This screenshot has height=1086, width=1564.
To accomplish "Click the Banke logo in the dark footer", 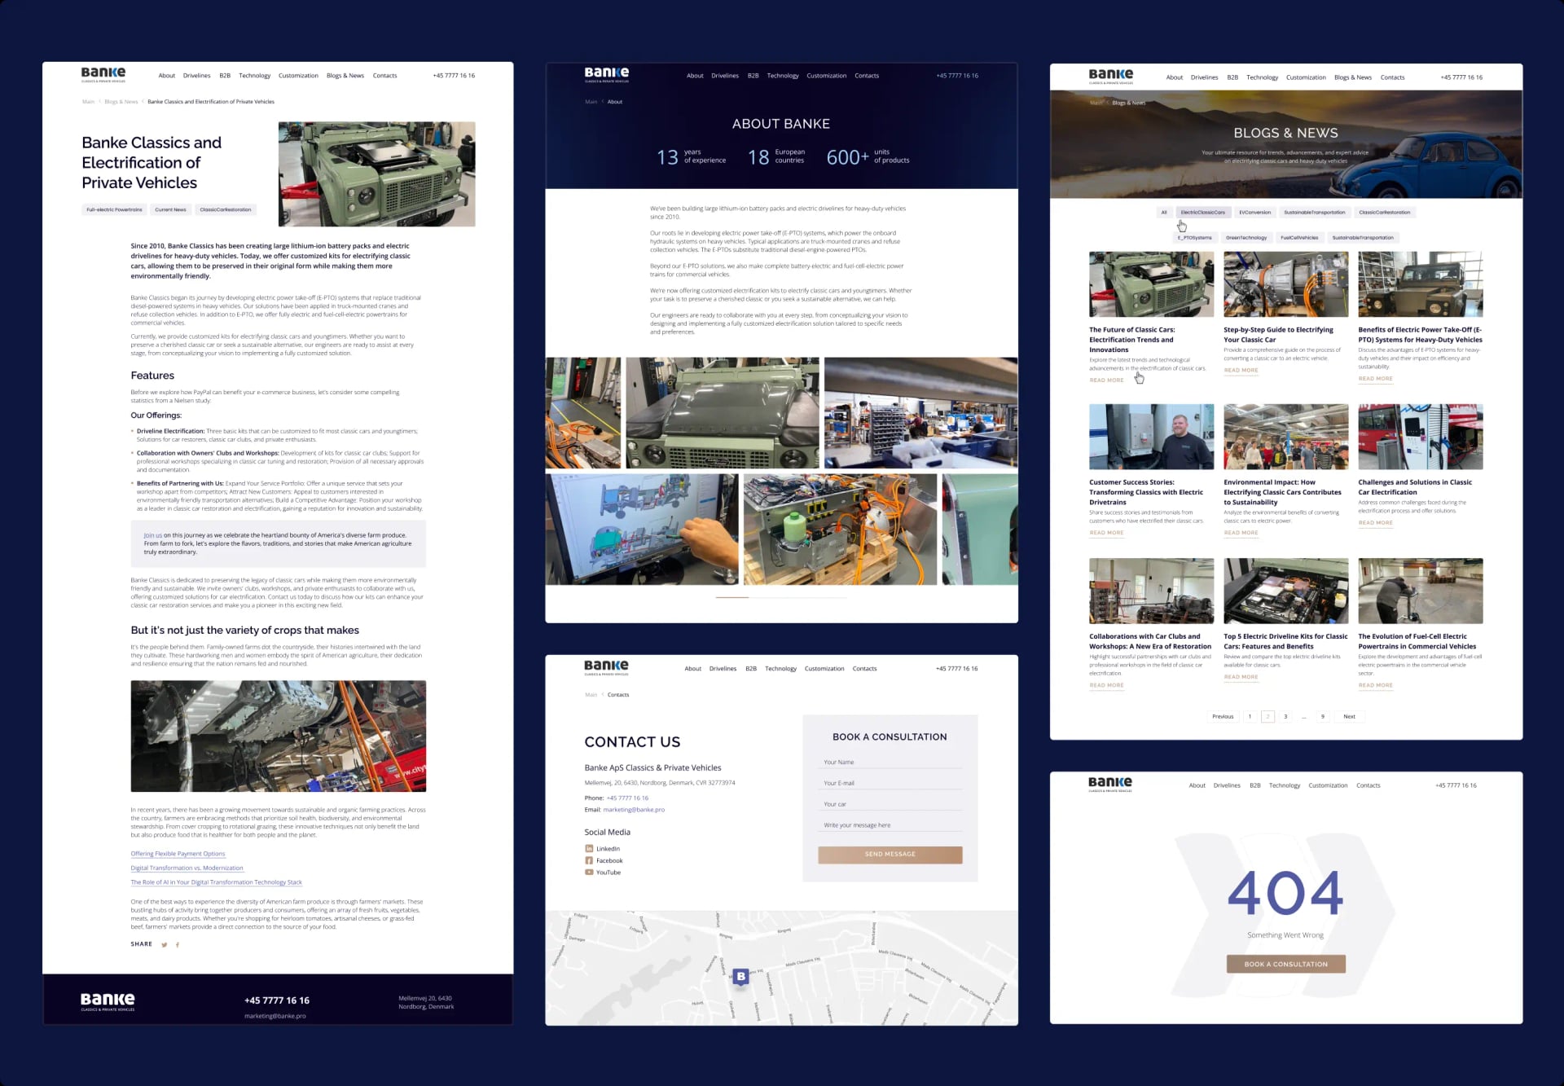I will (x=108, y=1000).
